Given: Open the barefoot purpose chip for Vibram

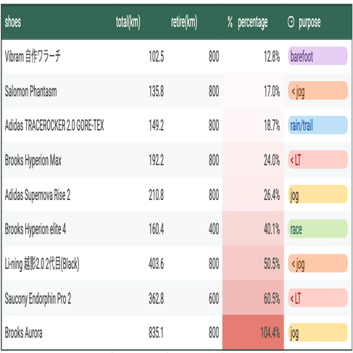Looking at the screenshot, I should 317,56.
